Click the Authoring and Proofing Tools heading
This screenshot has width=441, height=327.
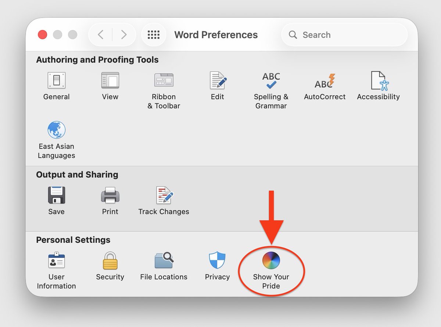pyautogui.click(x=97, y=60)
